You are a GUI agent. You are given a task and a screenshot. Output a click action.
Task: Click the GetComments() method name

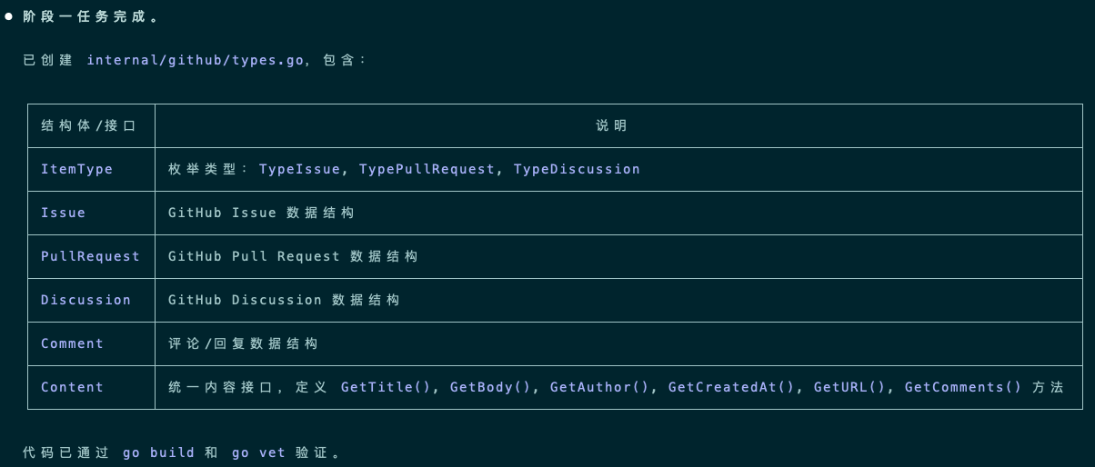[x=963, y=387]
